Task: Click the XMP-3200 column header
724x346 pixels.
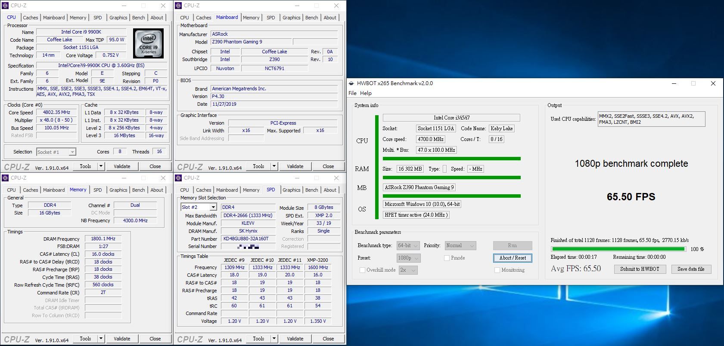Action: click(317, 260)
